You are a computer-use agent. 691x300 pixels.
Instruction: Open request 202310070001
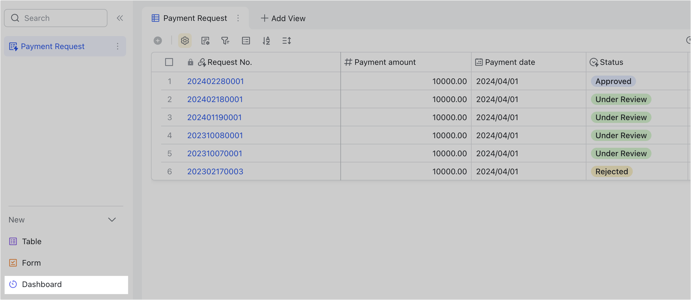click(215, 153)
